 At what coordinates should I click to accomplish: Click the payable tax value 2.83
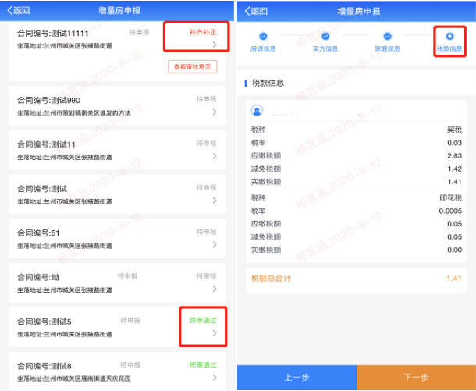[455, 156]
